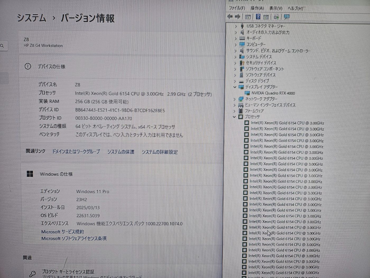Click the network icon beside ネットワーク アダプター
The image size is (370, 278).
pyautogui.click(x=241, y=99)
